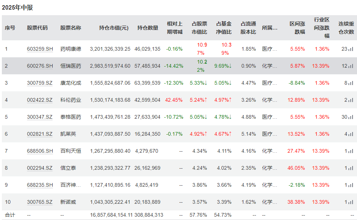357x220 pixels.
Task: Sort by 占基金净值比 column header
Action: (224, 28)
